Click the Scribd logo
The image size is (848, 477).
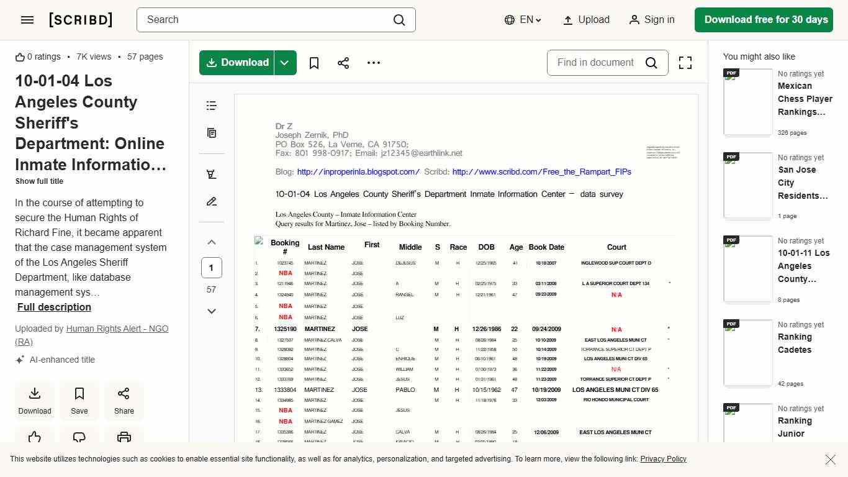click(80, 19)
